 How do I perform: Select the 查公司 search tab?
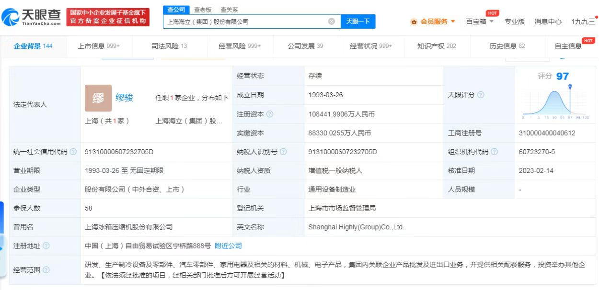(x=176, y=10)
